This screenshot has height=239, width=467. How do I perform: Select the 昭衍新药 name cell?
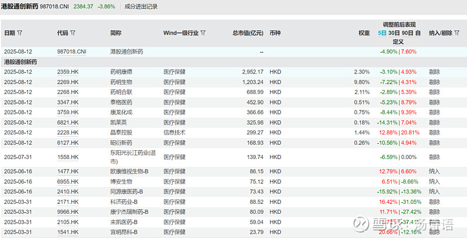click(x=121, y=143)
